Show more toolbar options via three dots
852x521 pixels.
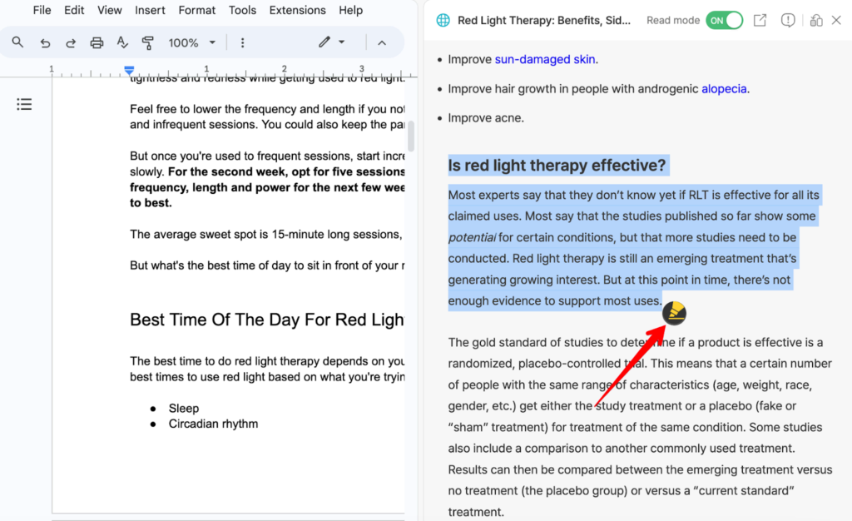click(242, 42)
